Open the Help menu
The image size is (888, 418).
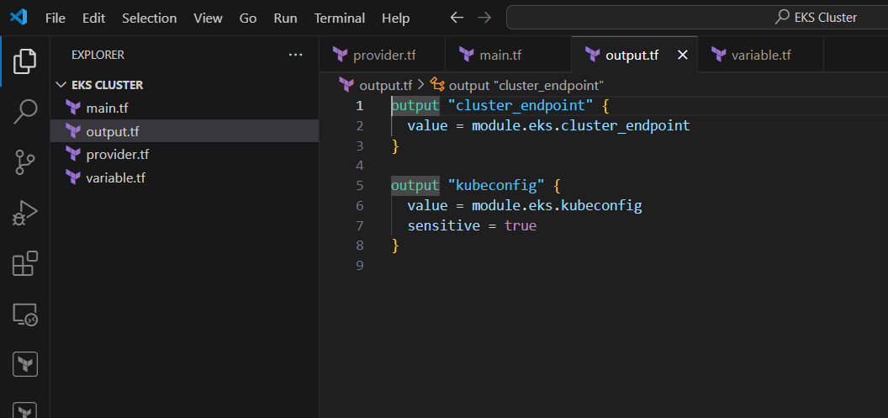(x=395, y=19)
